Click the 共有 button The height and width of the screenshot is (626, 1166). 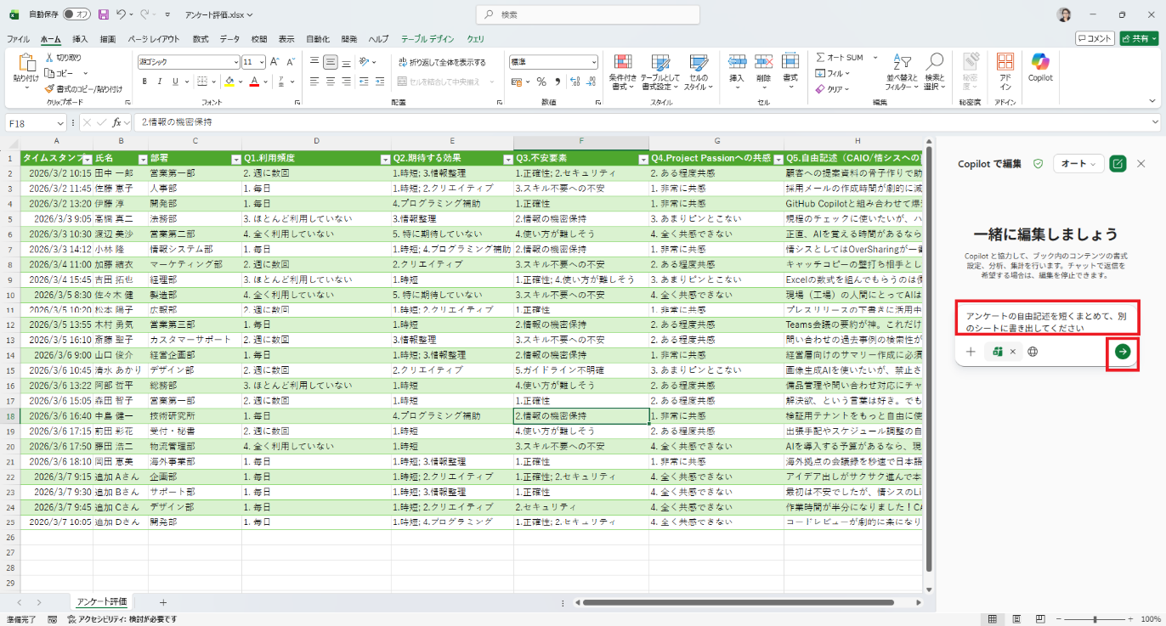pos(1139,38)
